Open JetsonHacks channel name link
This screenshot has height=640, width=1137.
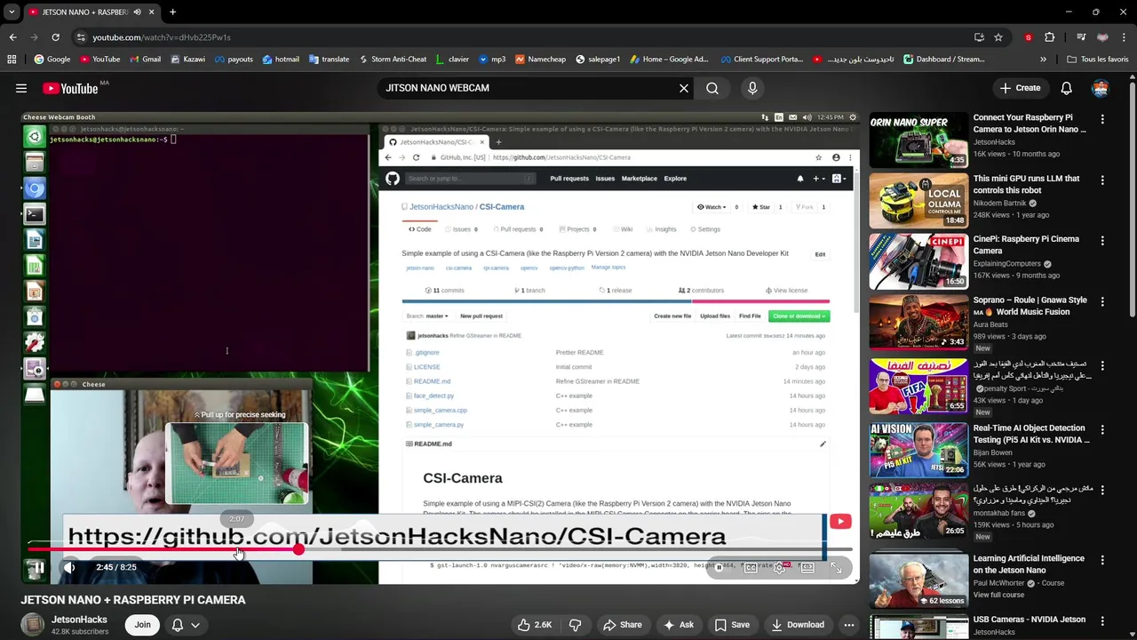(79, 620)
